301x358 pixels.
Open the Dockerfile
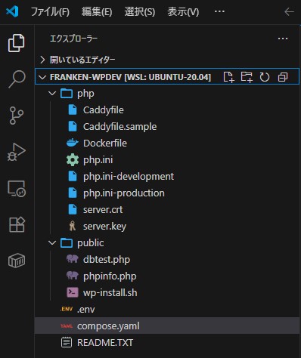click(x=105, y=144)
